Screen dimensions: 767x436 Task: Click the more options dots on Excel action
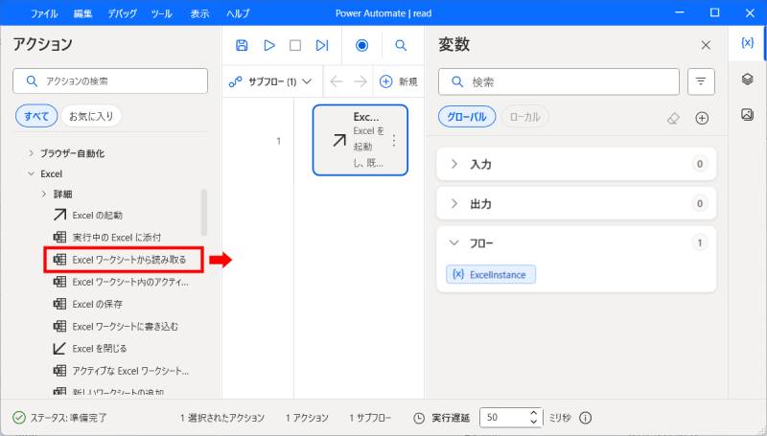pos(394,140)
